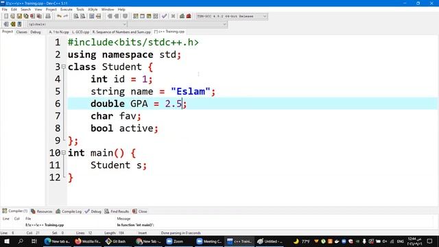Open the View menu
439x247 pixels.
(38, 10)
